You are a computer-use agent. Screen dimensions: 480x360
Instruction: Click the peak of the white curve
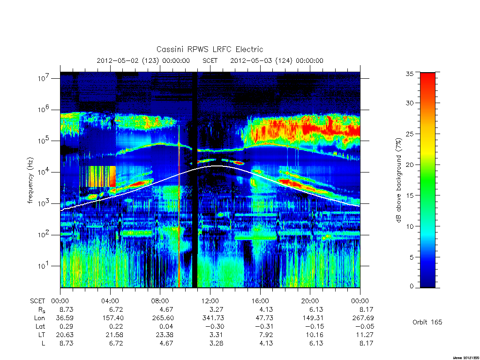tap(217, 166)
